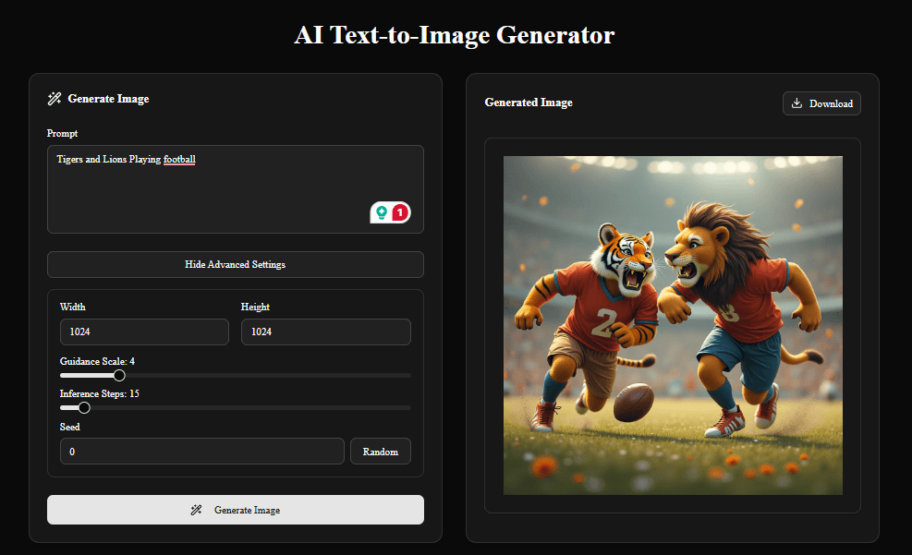Viewport: 912px width, 555px height.
Task: Select the Height input showing 1024
Action: point(325,332)
